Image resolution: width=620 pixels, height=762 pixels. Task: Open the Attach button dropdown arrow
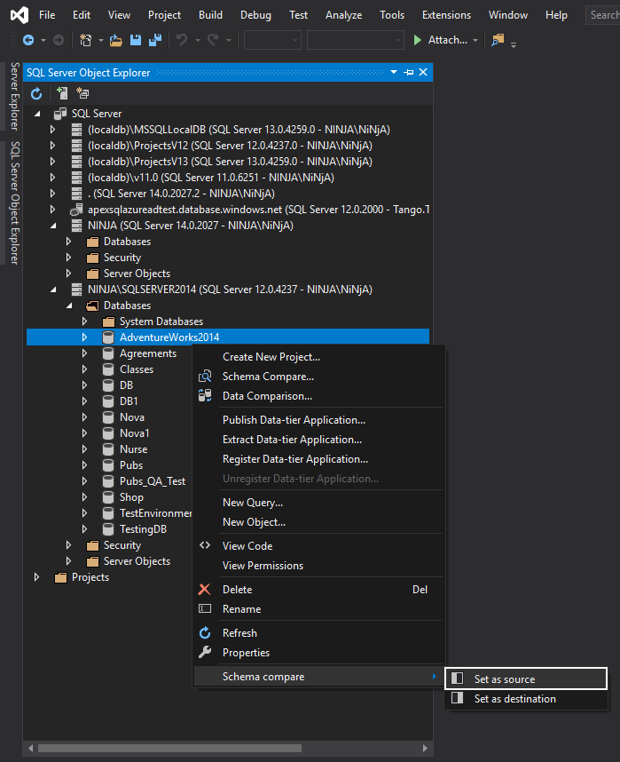475,40
